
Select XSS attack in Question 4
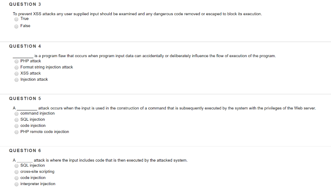(16, 73)
